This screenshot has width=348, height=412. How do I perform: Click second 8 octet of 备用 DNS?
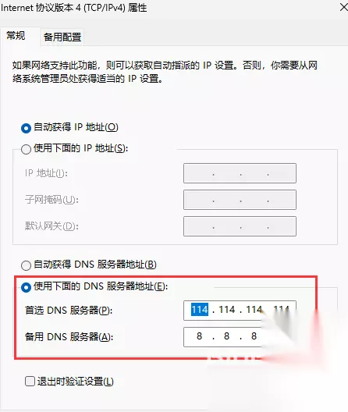(226, 336)
